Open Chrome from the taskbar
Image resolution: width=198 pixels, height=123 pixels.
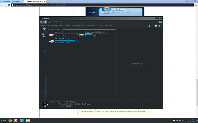click(10, 121)
